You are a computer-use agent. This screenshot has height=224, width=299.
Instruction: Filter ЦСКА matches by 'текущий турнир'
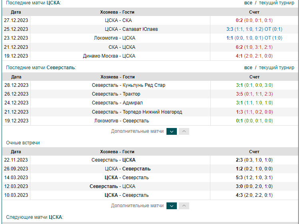pos(277,3)
